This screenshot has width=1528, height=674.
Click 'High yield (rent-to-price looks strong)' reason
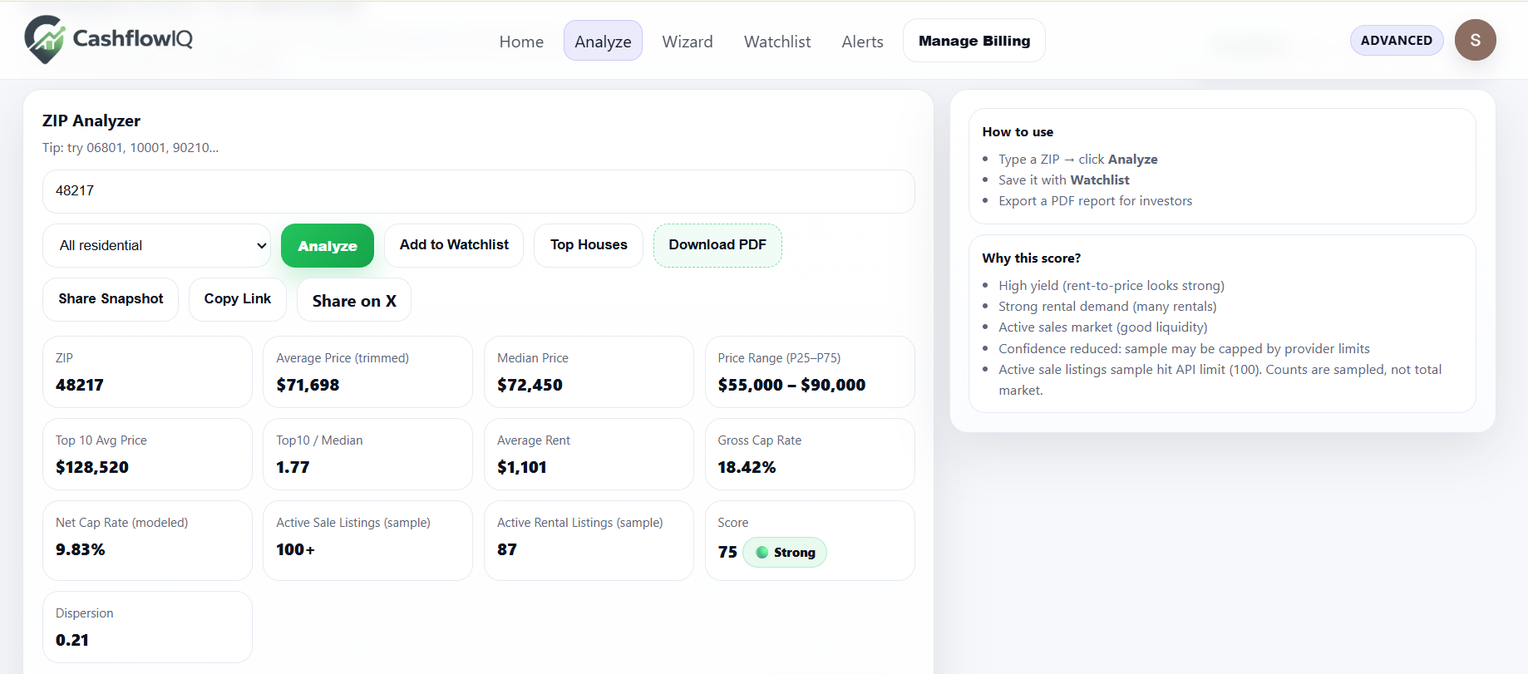click(x=1111, y=286)
